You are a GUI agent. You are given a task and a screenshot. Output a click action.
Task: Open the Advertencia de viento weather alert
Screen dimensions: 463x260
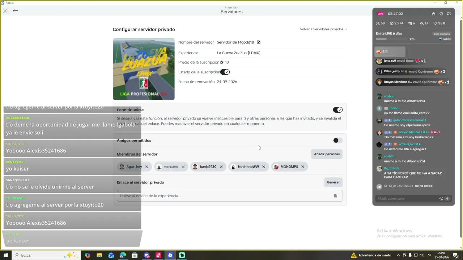[371, 255]
